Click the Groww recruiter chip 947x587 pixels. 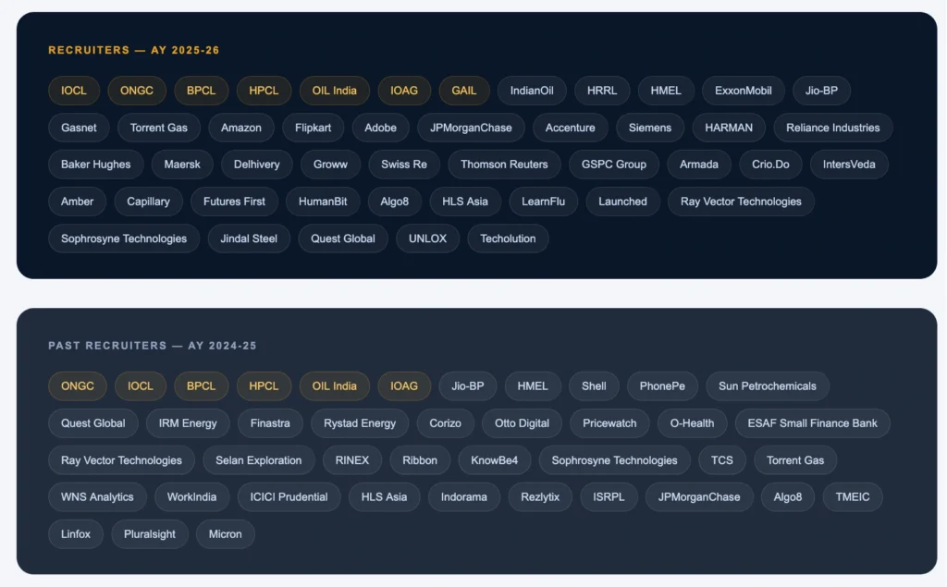click(330, 165)
